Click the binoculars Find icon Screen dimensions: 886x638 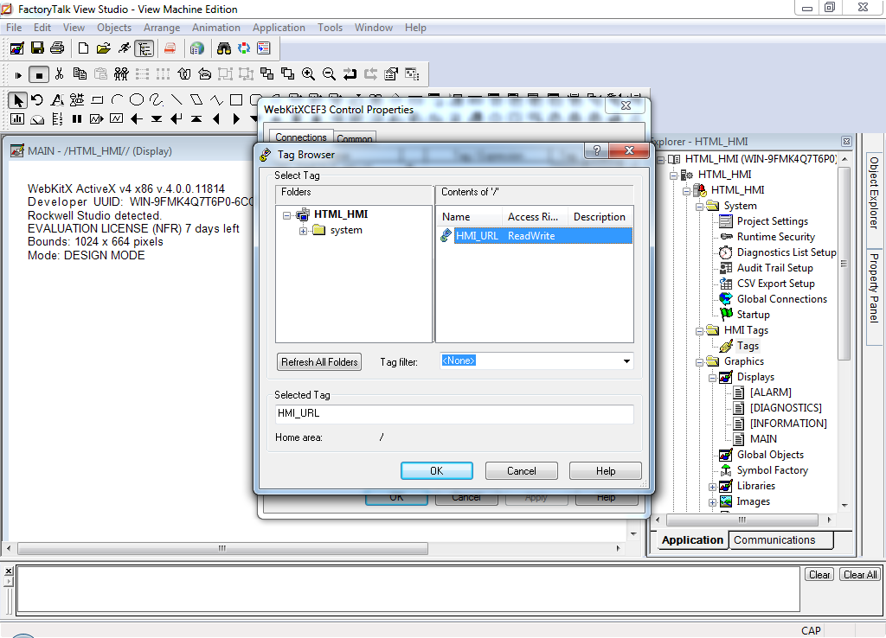(224, 48)
